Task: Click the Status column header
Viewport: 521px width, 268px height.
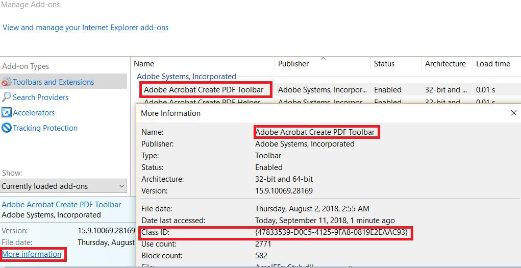Action: (384, 64)
